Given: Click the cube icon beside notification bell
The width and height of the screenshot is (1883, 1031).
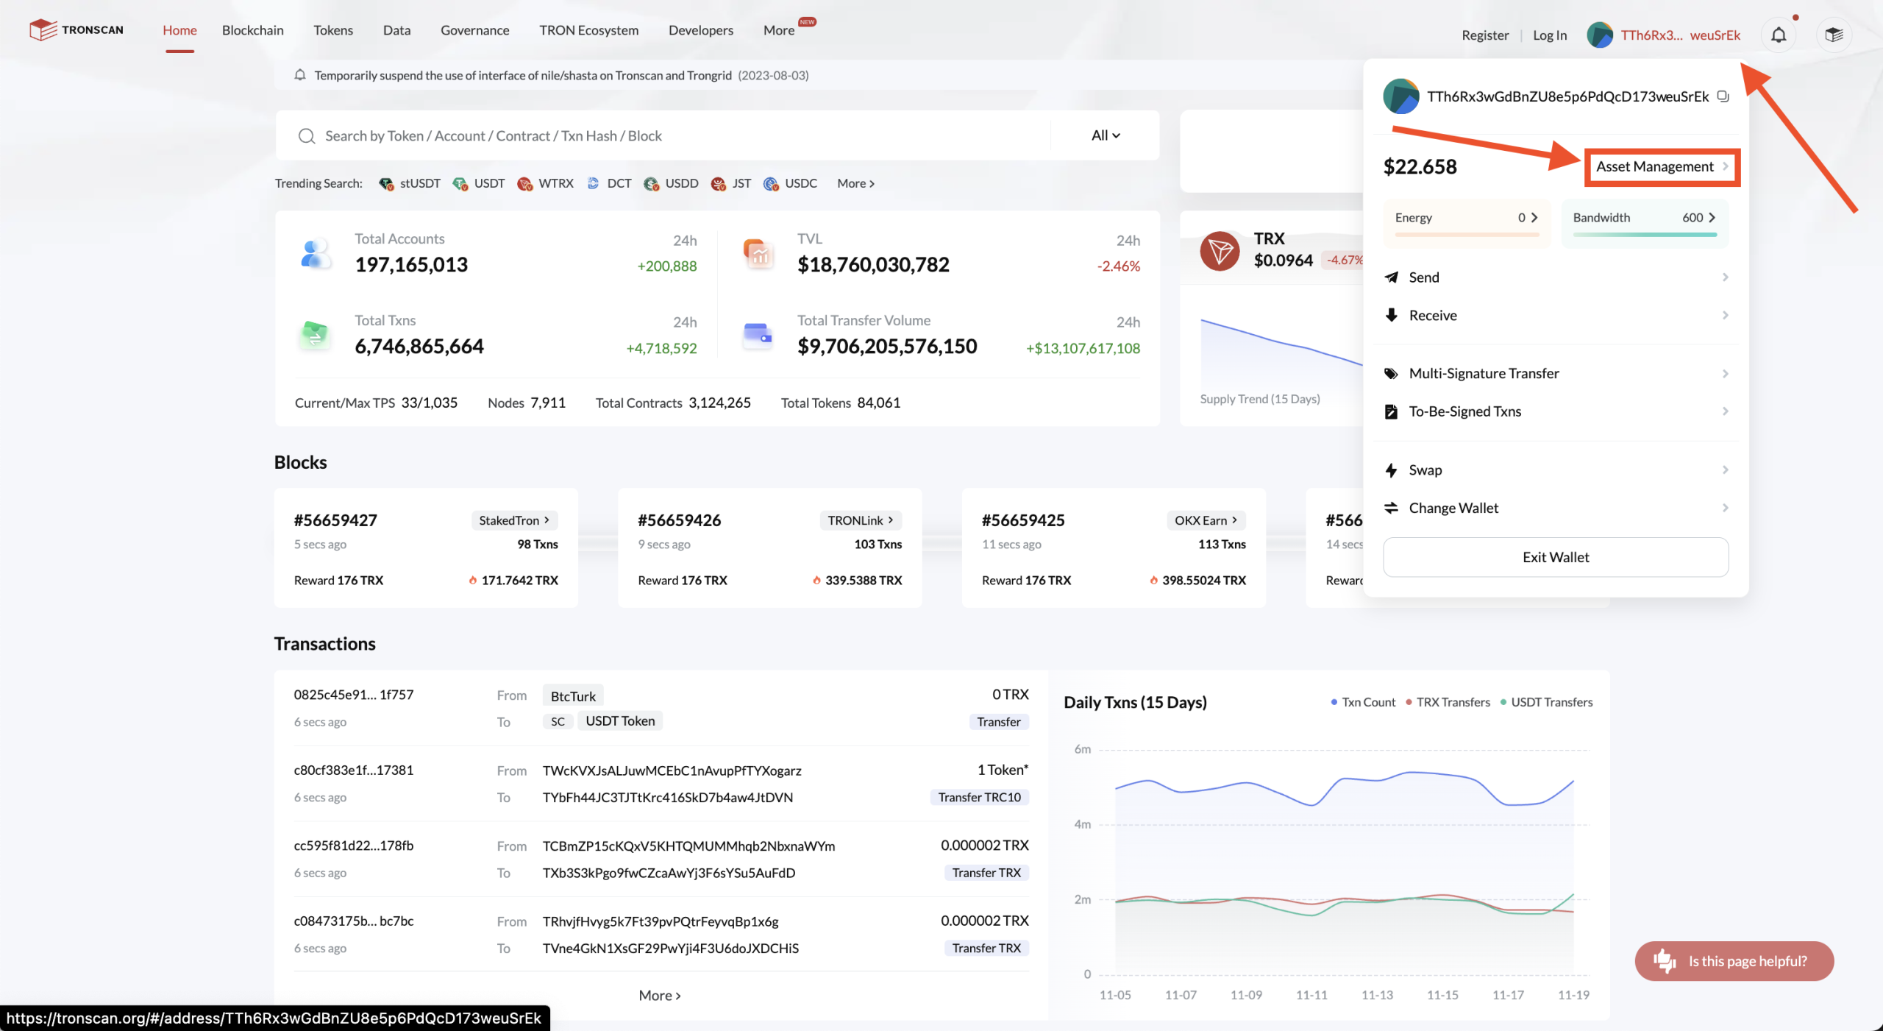Looking at the screenshot, I should click(x=1834, y=35).
